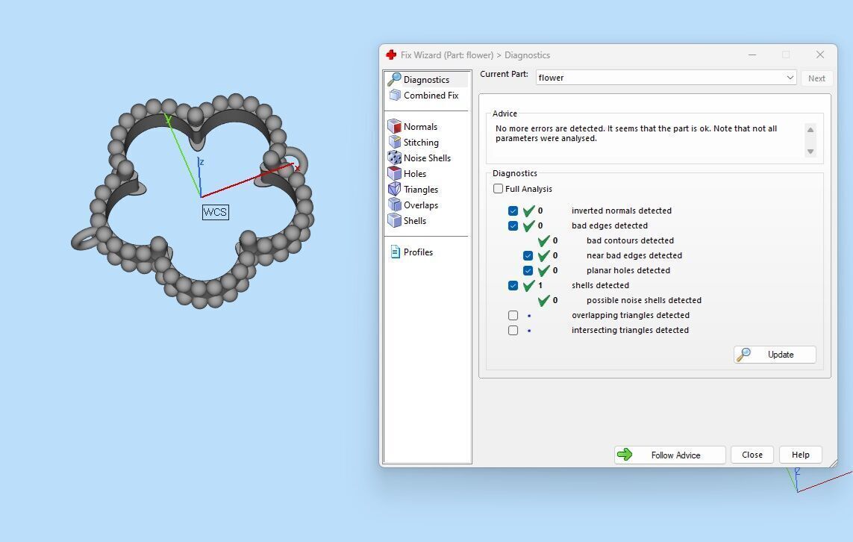The width and height of the screenshot is (853, 542).
Task: Close the Fix Wizard window
Action: tap(820, 54)
